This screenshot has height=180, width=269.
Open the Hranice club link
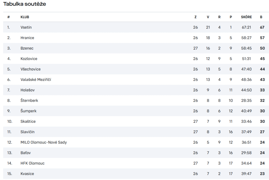[27, 38]
